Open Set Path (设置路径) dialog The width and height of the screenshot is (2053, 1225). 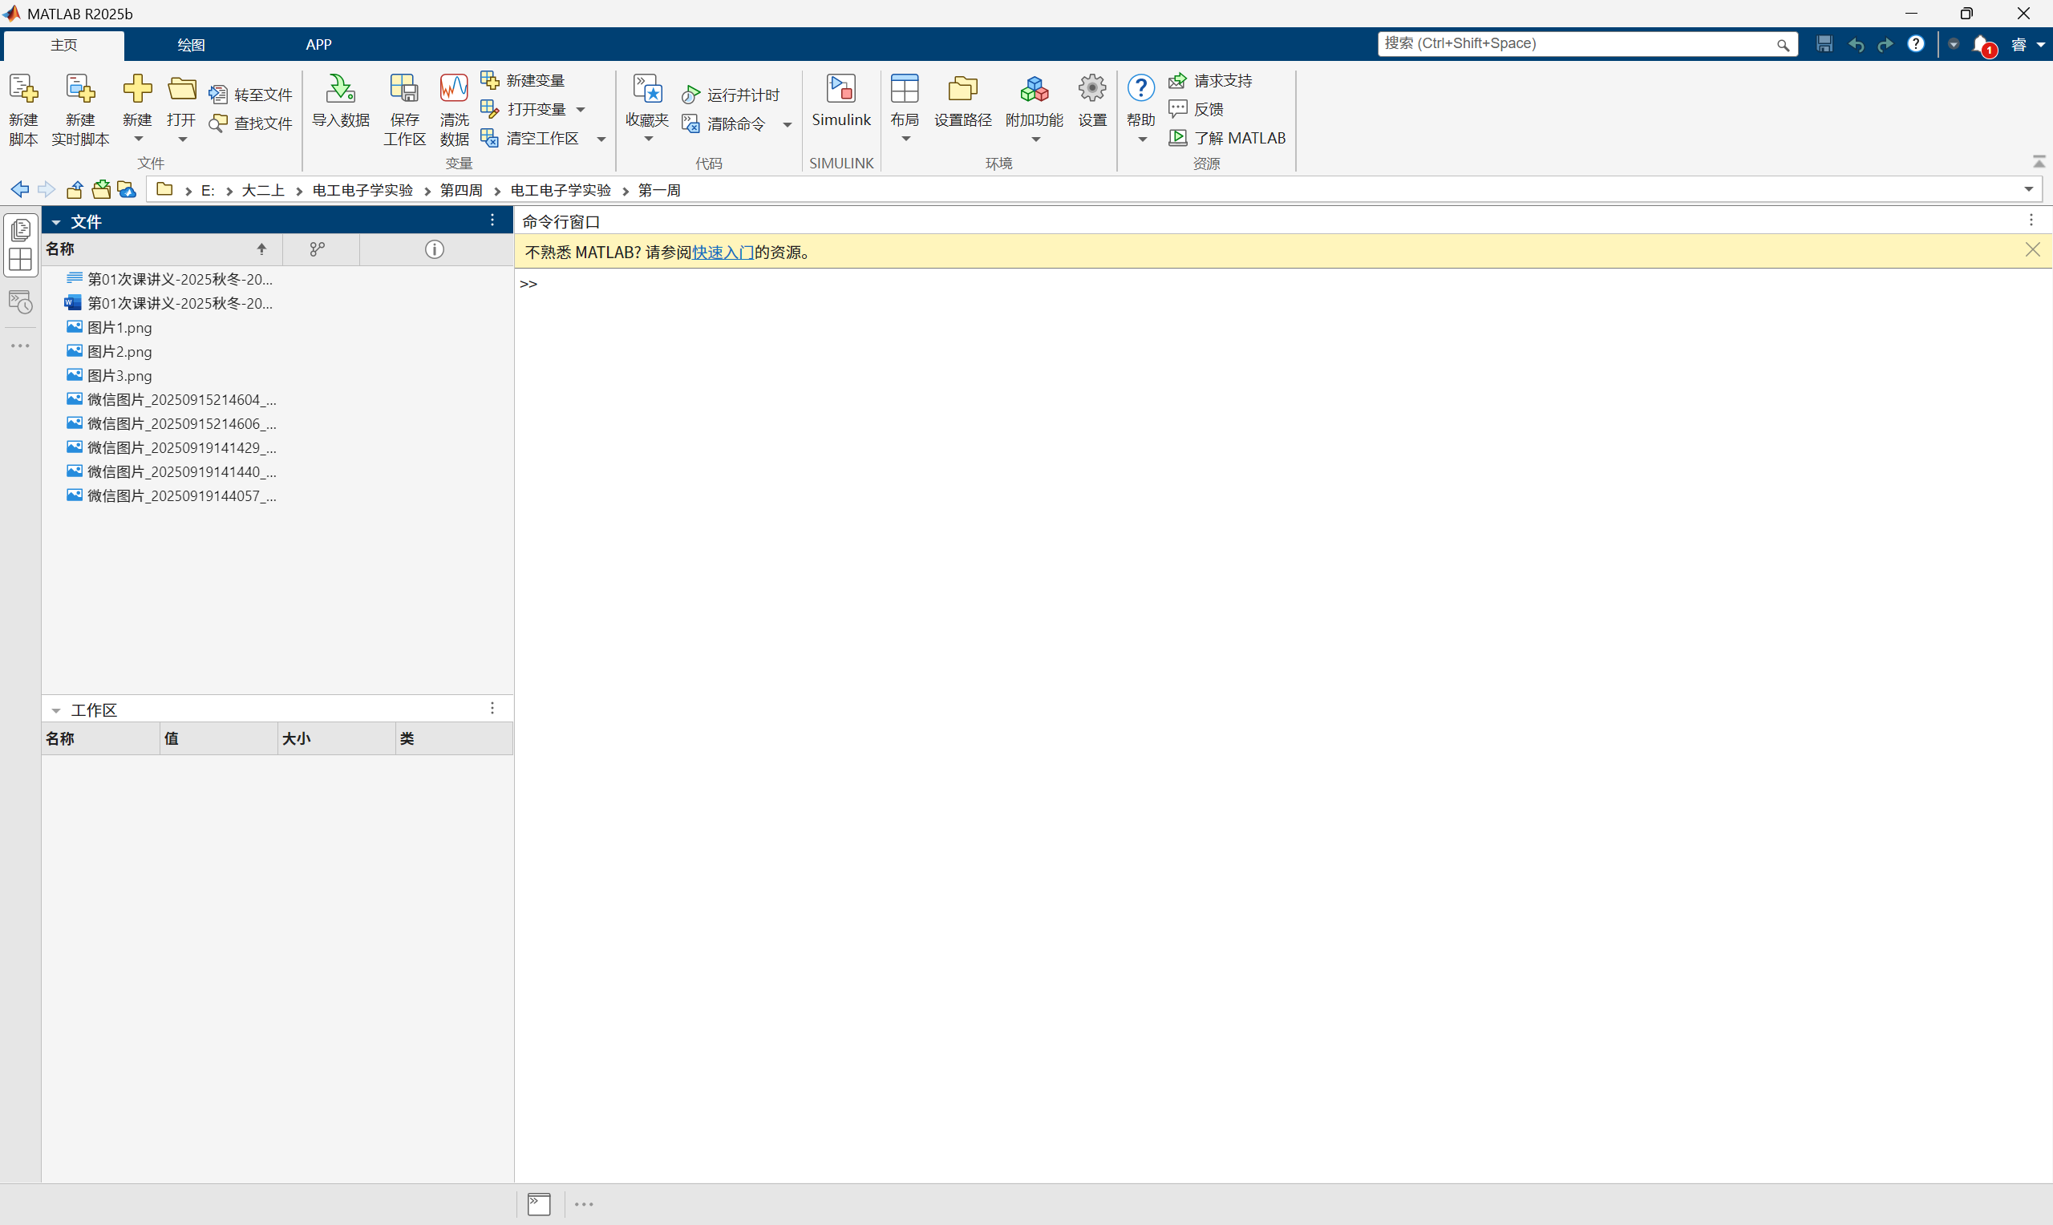coord(962,89)
